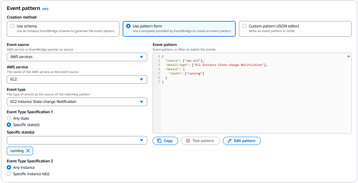Open the Info link beside Event pattern
This screenshot has height=183, width=358.
(45, 9)
